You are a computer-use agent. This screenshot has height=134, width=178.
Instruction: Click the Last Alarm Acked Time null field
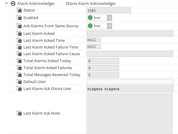94,40
